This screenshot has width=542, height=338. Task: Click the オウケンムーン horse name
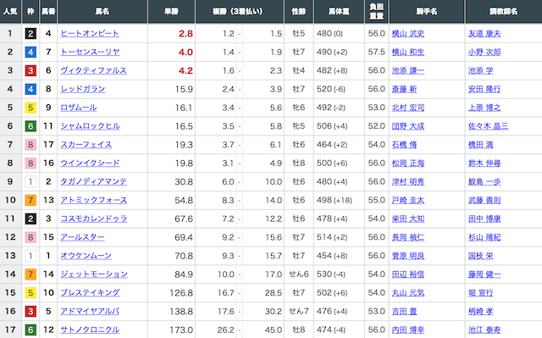click(86, 256)
